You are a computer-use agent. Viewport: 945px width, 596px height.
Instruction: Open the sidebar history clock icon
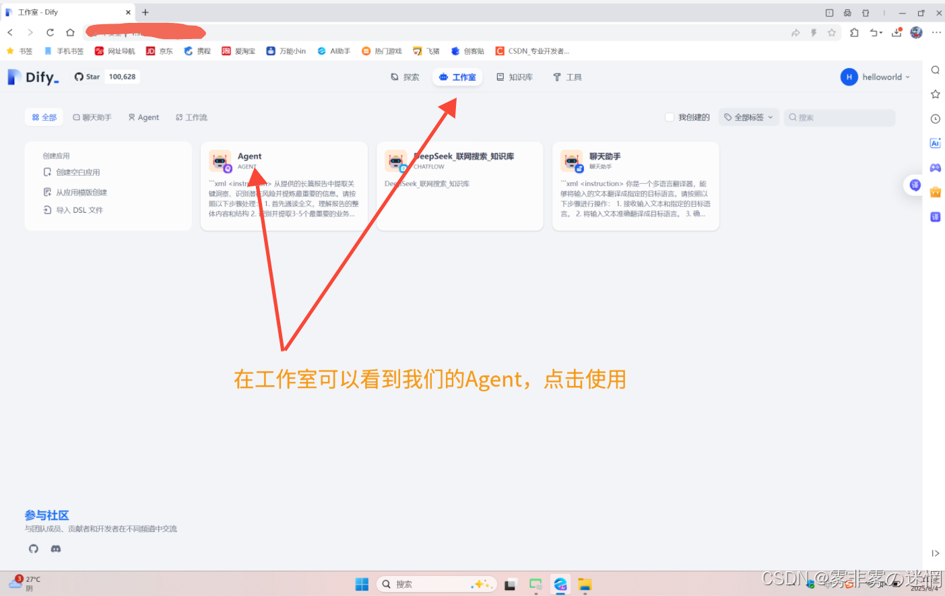(x=936, y=119)
